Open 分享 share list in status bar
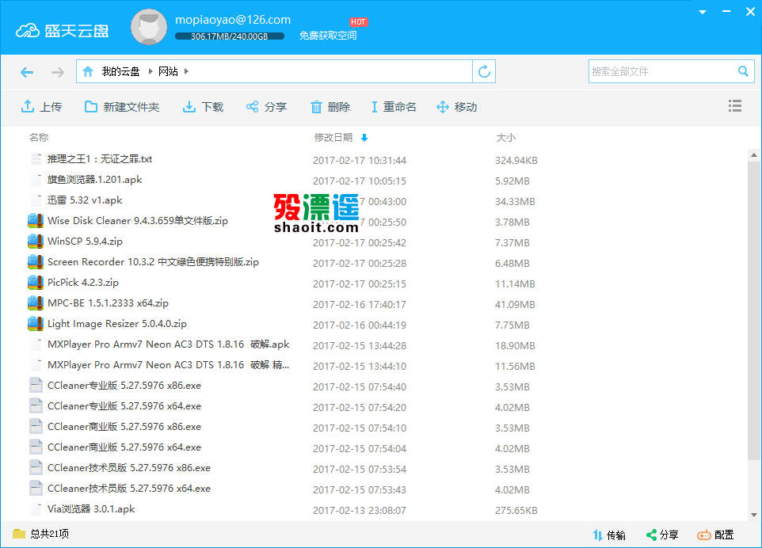 click(662, 535)
